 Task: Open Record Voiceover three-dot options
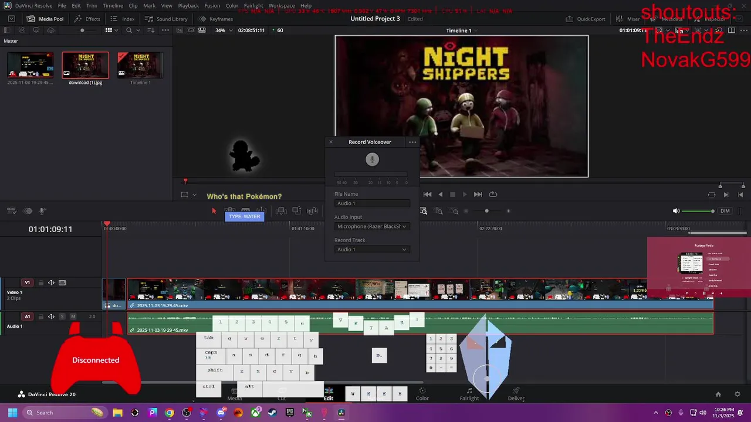pyautogui.click(x=412, y=142)
